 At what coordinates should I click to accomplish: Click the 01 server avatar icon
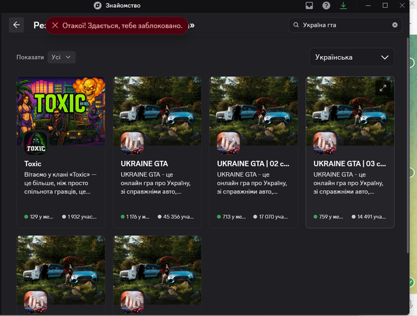(x=132, y=143)
